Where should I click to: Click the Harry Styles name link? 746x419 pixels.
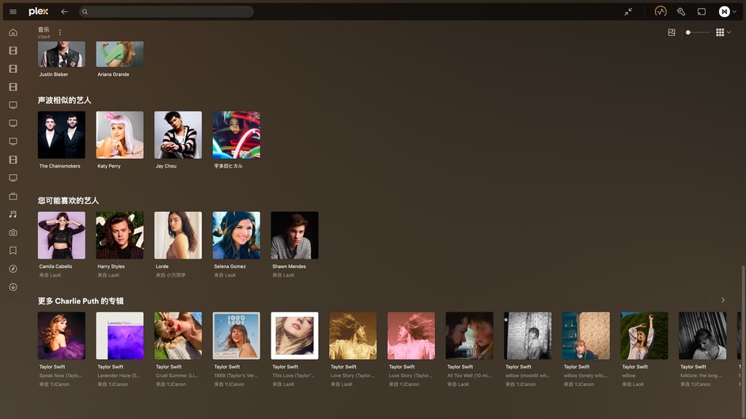click(x=111, y=266)
